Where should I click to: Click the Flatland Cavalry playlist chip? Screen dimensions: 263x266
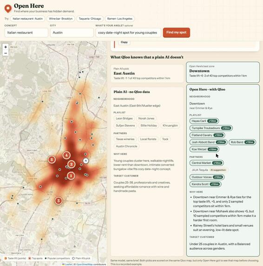coord(207,135)
